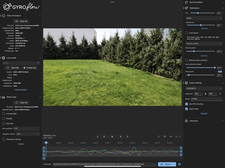This screenshot has height=168, width=225.
Task: Toggle the left Yaw (Y) chart axis
Action: pos(44,148)
